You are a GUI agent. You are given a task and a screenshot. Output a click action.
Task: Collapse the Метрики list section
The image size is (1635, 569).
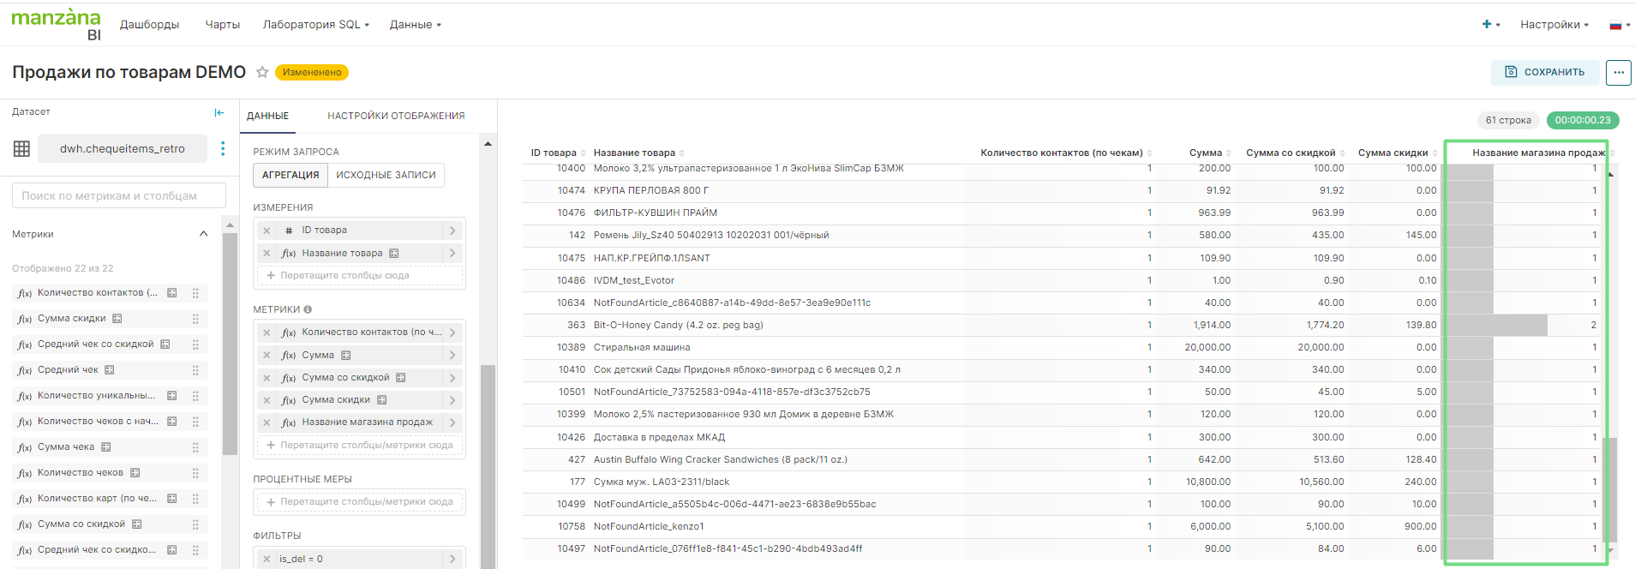click(203, 234)
